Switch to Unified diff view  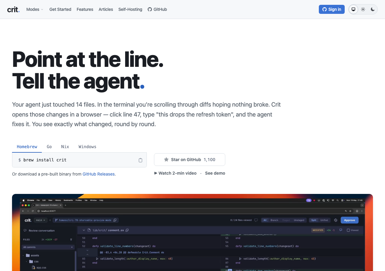(324, 220)
